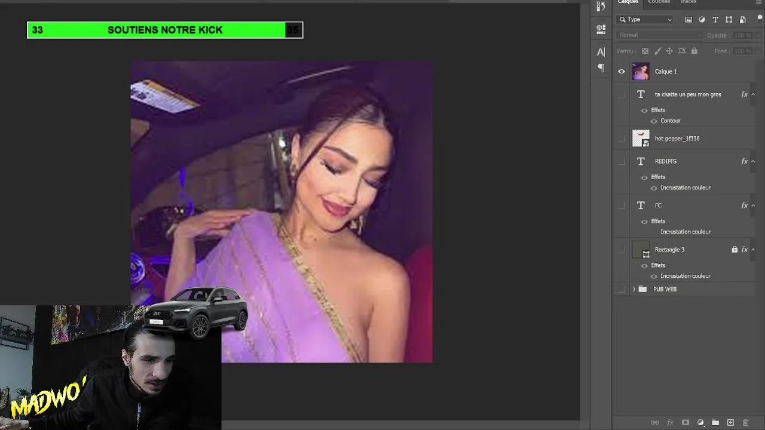765x430 pixels.
Task: Lock image pixels brush icon
Action: pyautogui.click(x=657, y=51)
